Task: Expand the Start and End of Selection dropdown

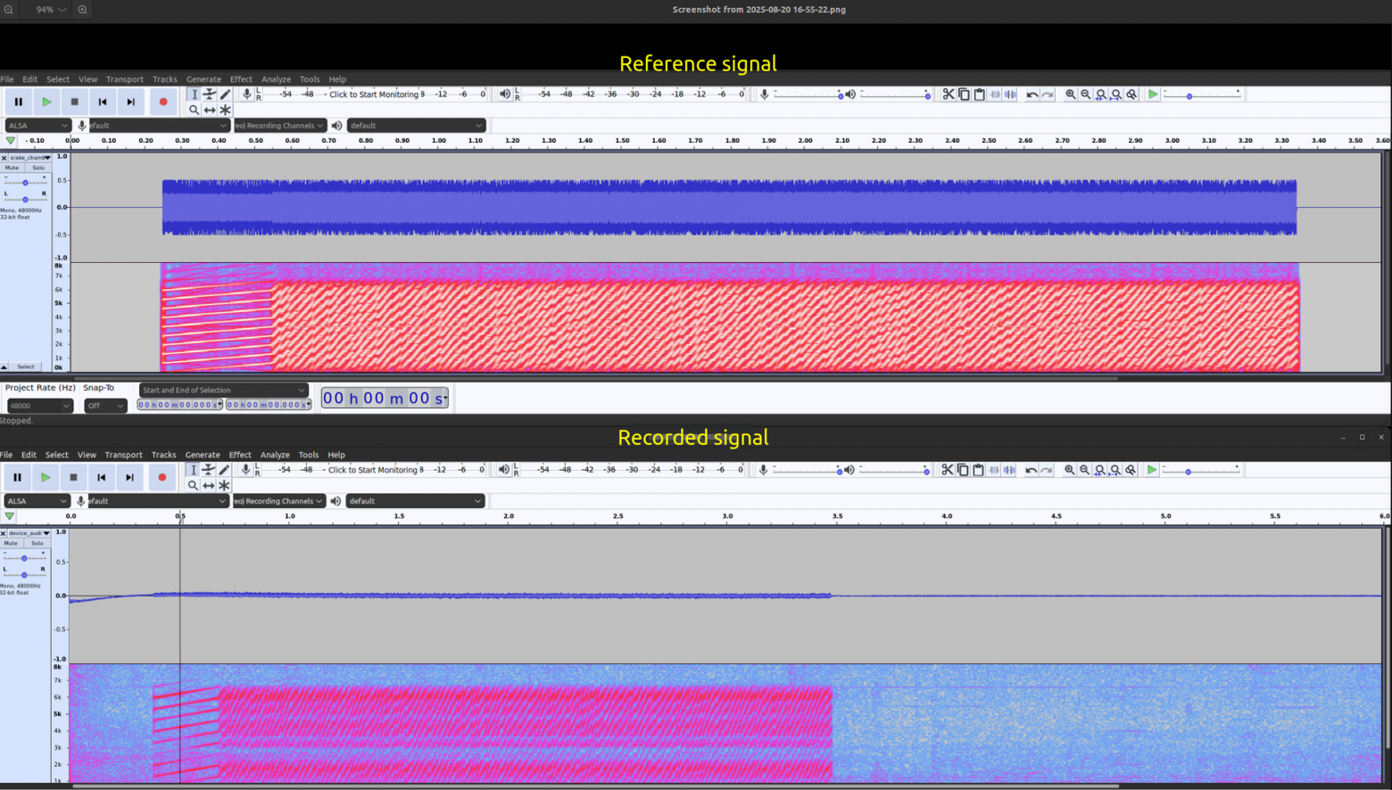Action: pos(223,391)
